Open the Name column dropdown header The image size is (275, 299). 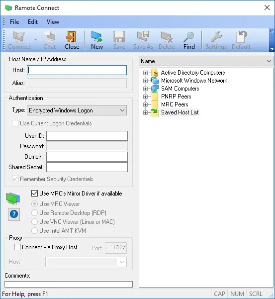tap(206, 61)
